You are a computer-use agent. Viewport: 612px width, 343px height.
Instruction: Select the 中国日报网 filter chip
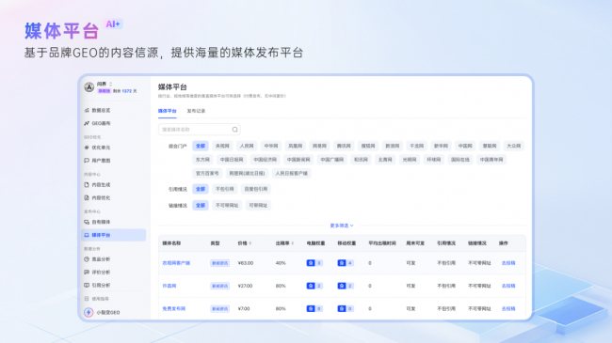coord(232,160)
